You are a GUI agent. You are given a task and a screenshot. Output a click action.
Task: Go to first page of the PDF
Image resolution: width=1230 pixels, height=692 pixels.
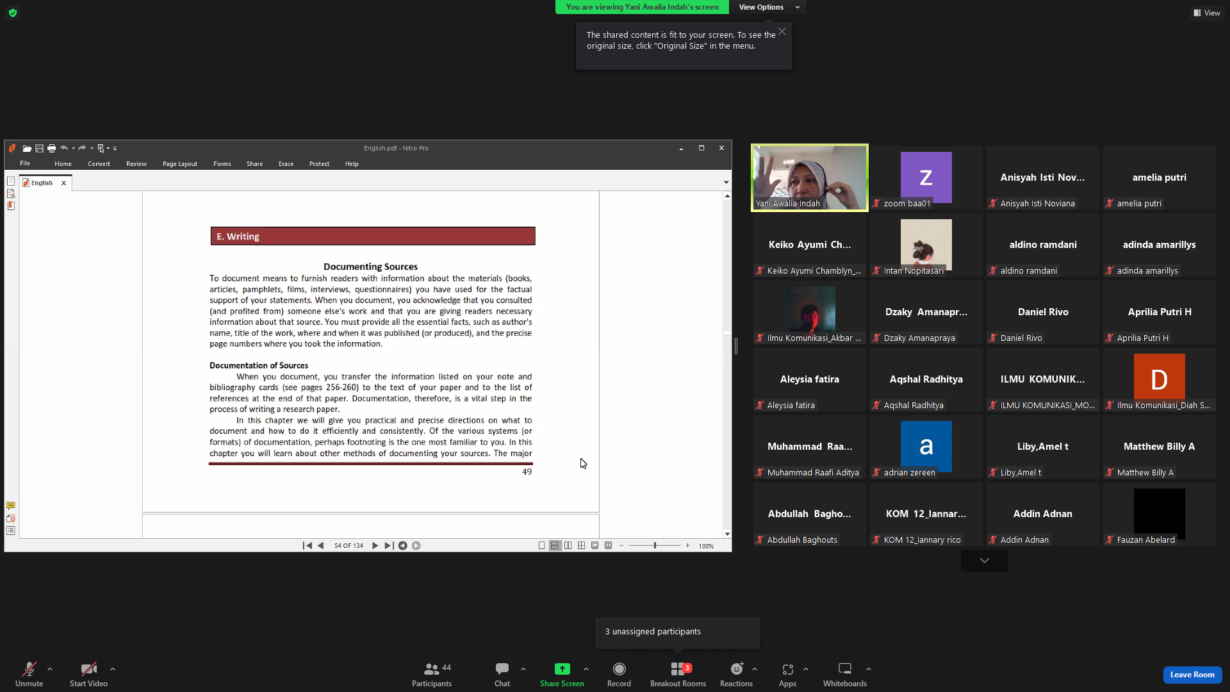[x=307, y=546]
